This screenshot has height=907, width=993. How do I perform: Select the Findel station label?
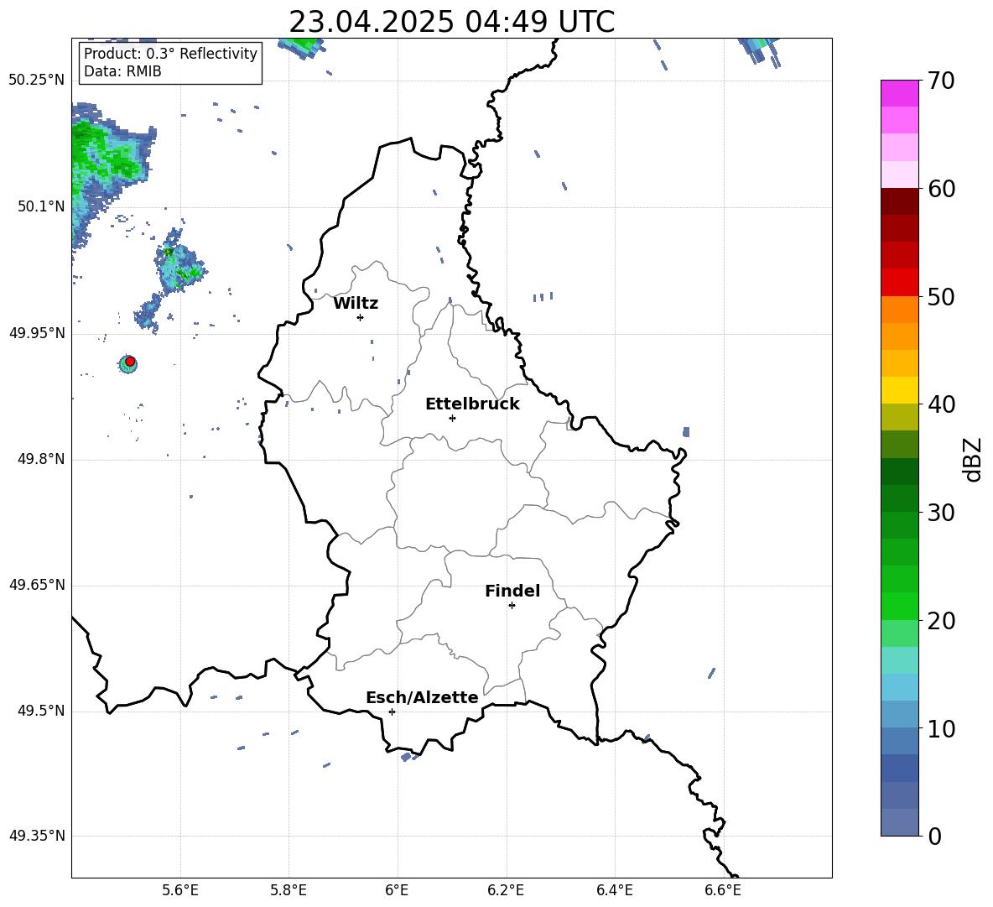512,592
